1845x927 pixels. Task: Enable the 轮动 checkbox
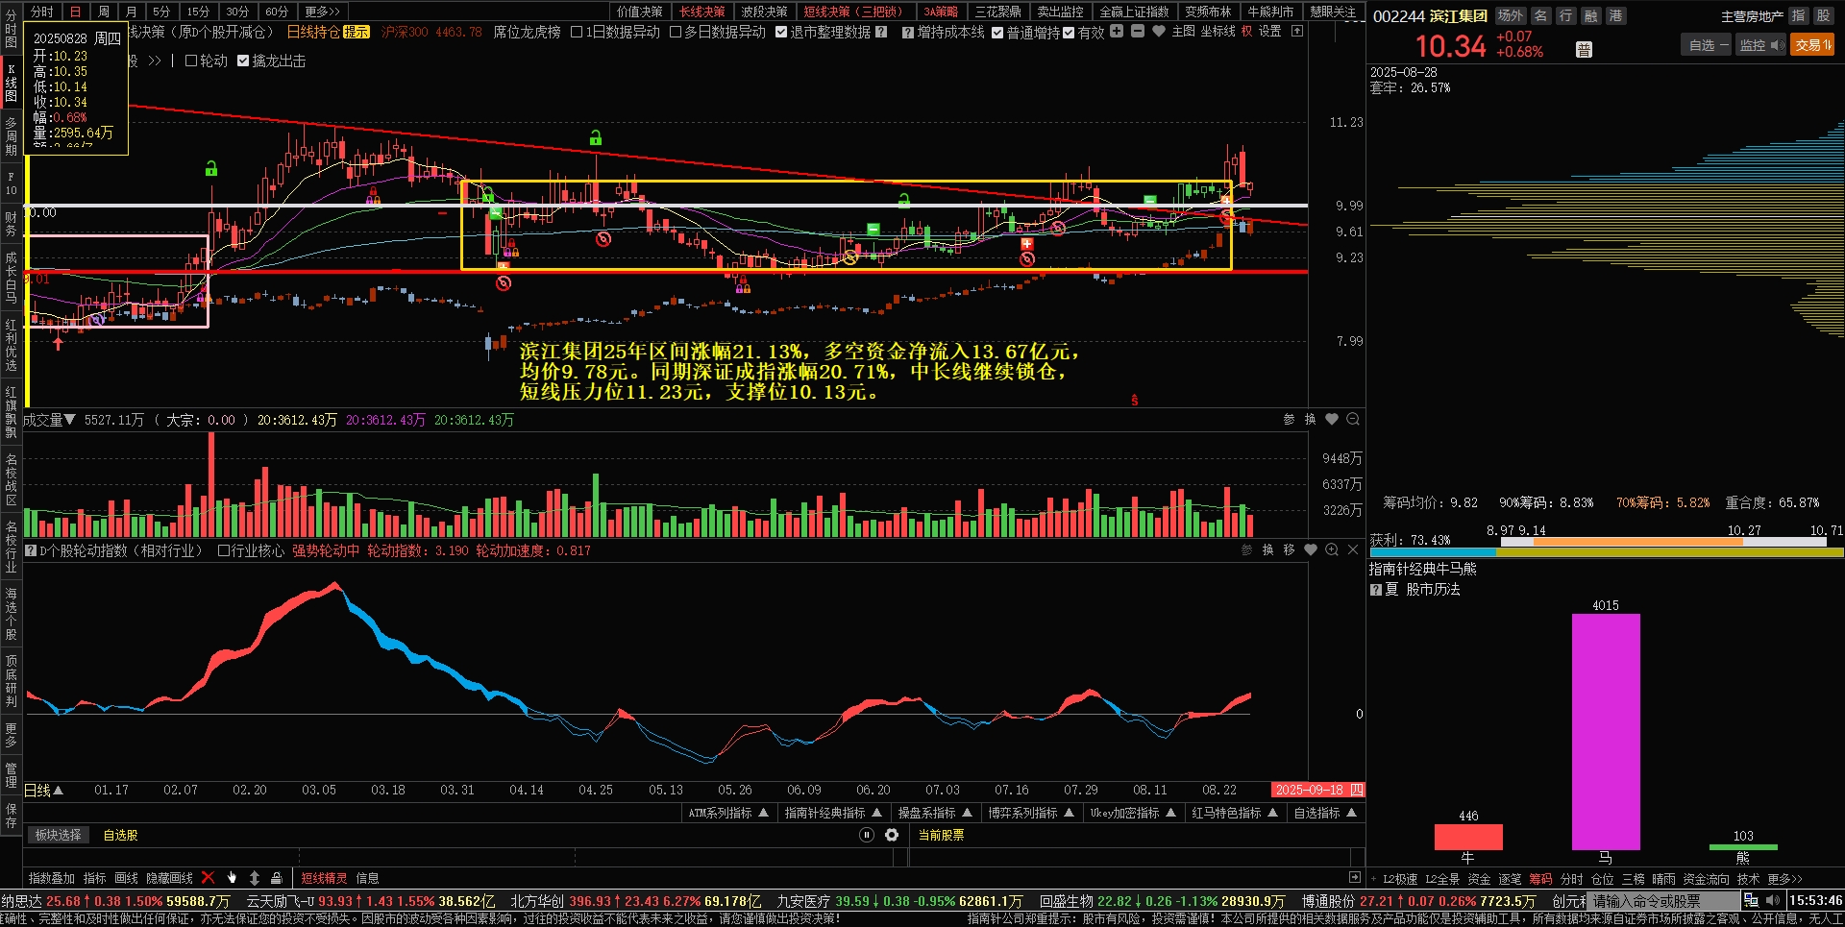point(191,61)
